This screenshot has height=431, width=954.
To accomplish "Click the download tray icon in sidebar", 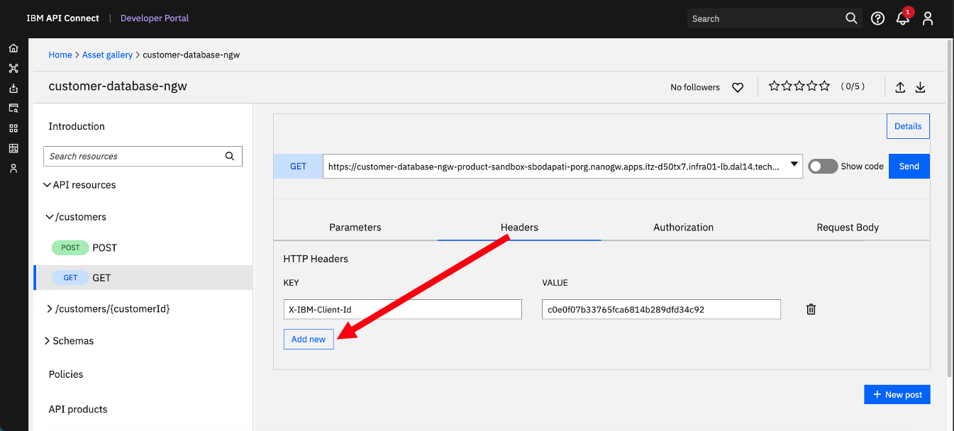I will coord(13,89).
